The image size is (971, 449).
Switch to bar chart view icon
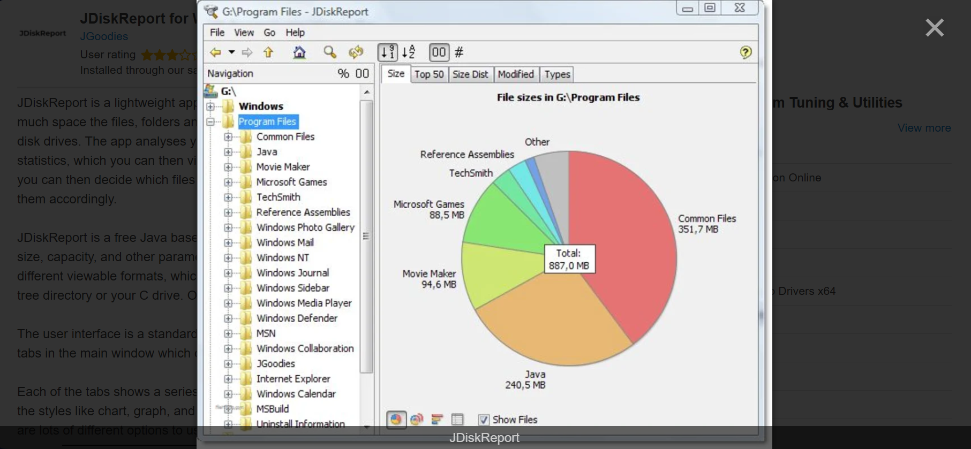[437, 420]
